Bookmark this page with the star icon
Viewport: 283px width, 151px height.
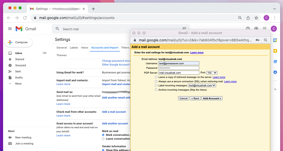point(256,18)
